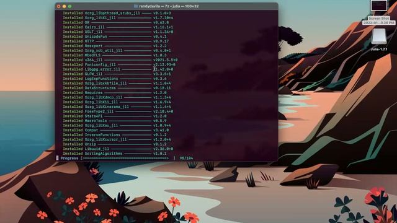Click the Xorg_xcb_util_jll line
The height and width of the screenshot is (223, 397).
117,51
